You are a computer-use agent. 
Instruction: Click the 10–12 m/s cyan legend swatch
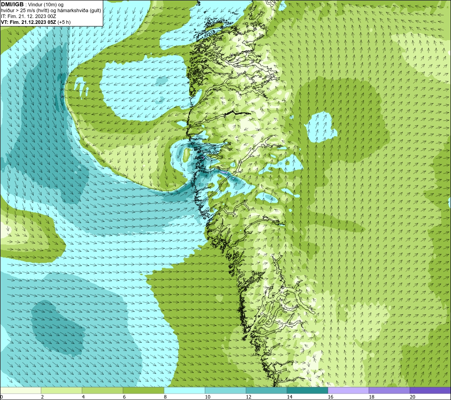pos(225,391)
